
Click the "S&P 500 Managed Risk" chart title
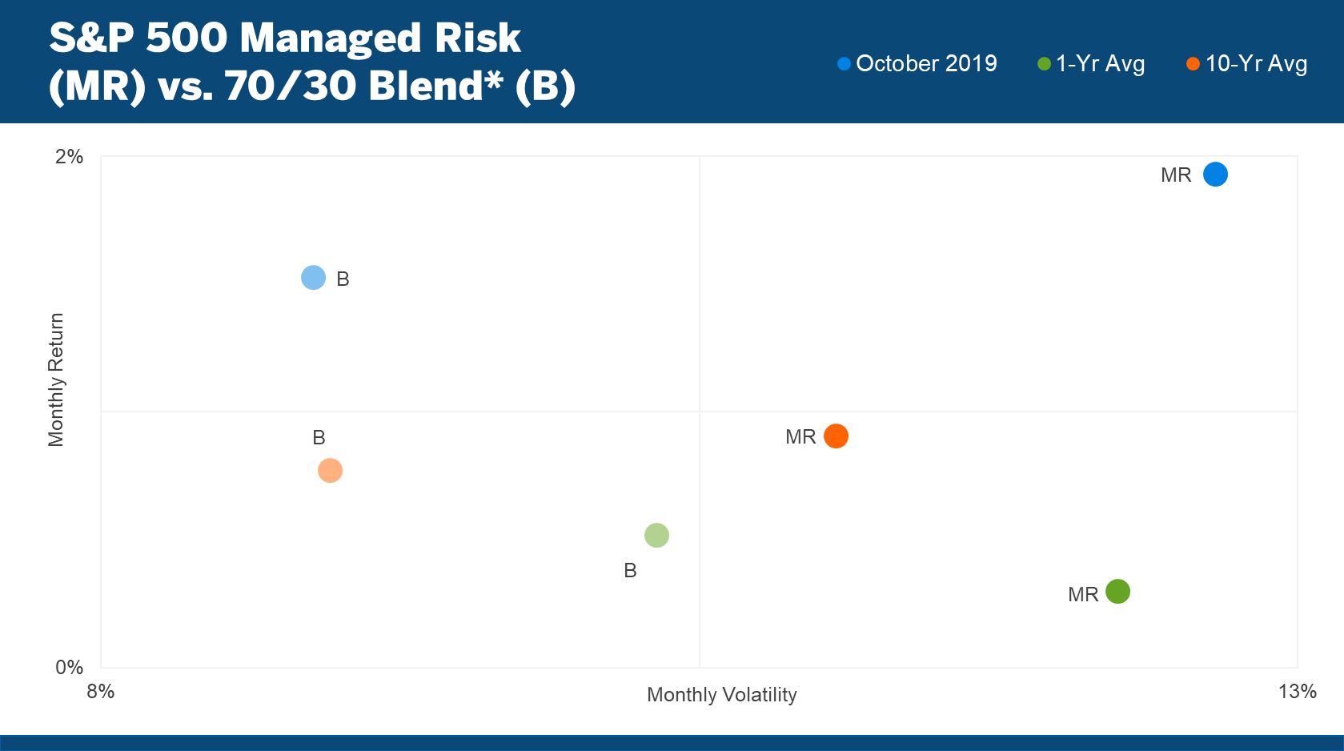[x=285, y=38]
